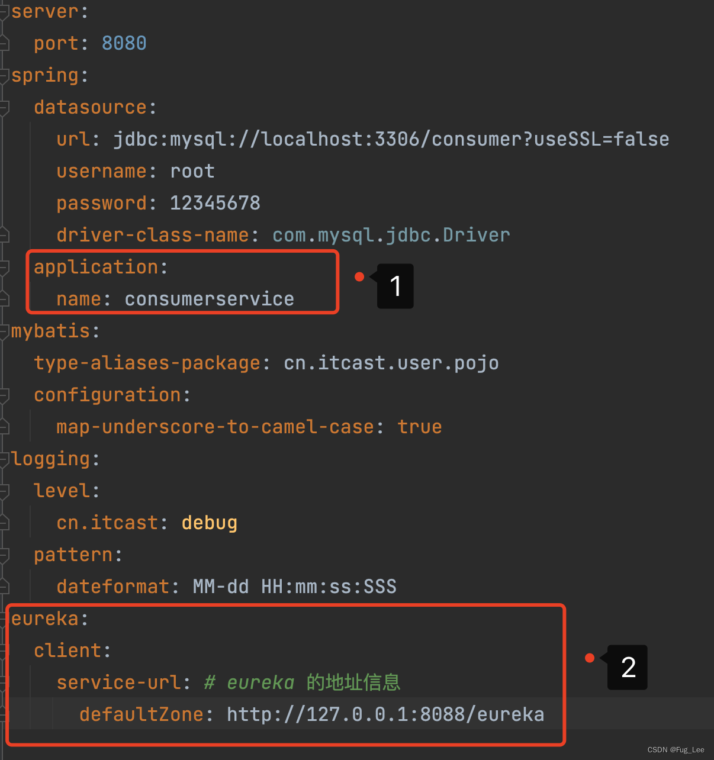Click the true value of map-underscore-to-camel-case
This screenshot has height=760, width=714.
point(419,427)
